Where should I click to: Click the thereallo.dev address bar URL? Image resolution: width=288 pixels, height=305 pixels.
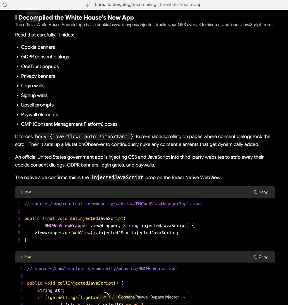coord(147,5)
